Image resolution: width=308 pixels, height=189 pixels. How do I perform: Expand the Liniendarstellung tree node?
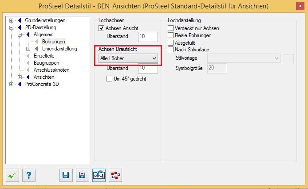pos(28,49)
